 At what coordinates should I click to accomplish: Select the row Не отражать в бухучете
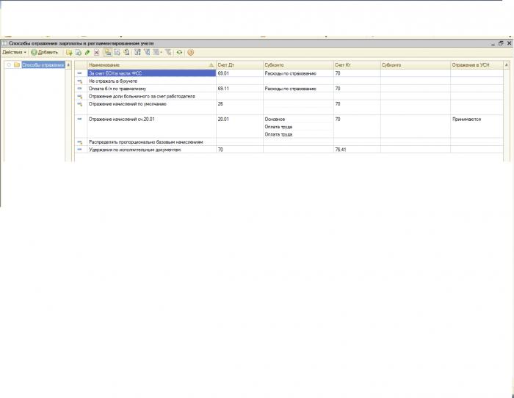point(289,81)
